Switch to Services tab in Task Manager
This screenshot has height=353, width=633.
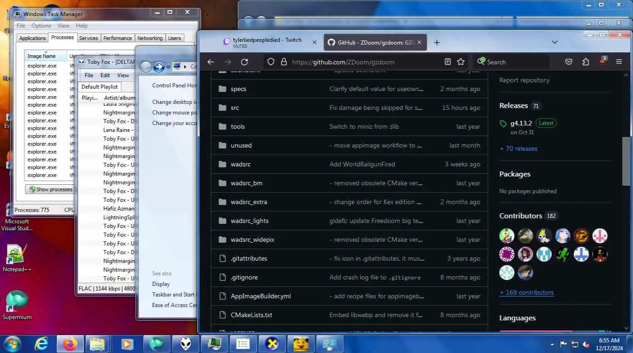coord(88,38)
